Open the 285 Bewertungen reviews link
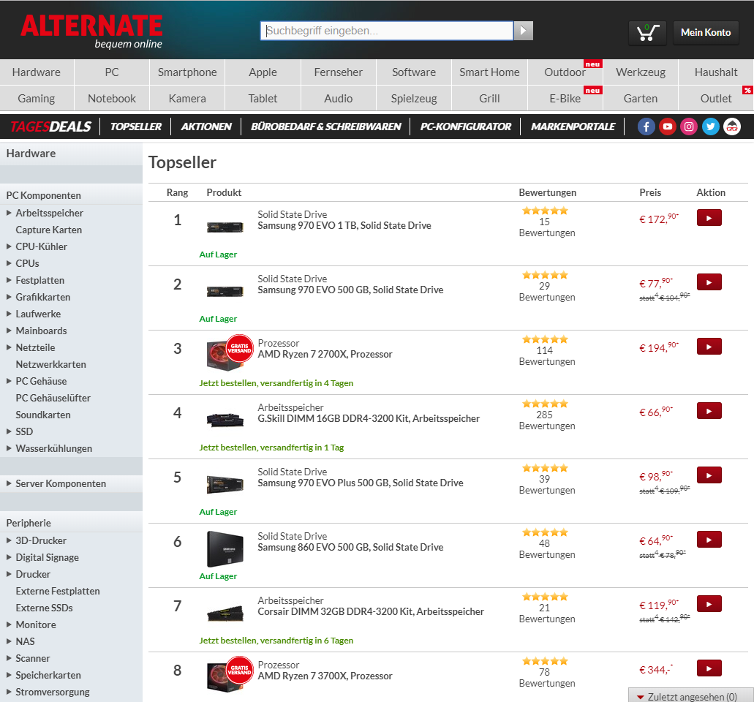 click(547, 420)
